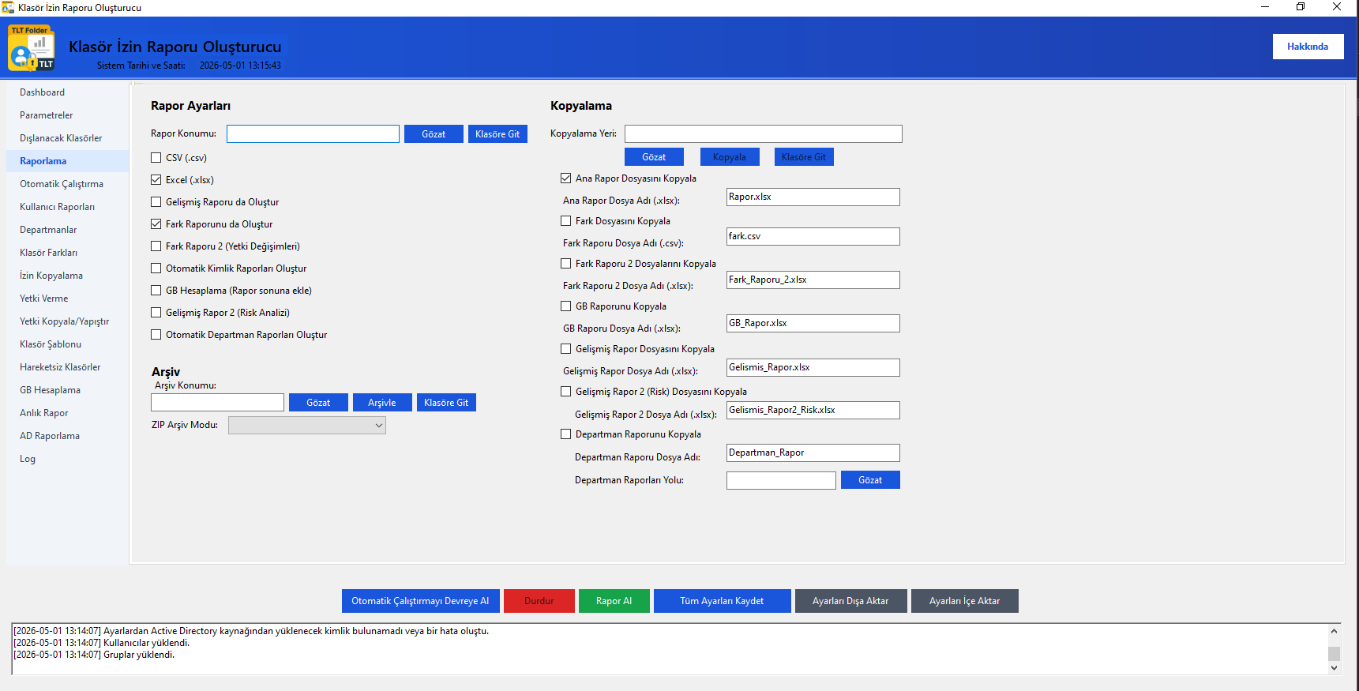Check Fark Raporu 2 Dosyalarını Kopyala
This screenshot has width=1359, height=691.
click(566, 264)
